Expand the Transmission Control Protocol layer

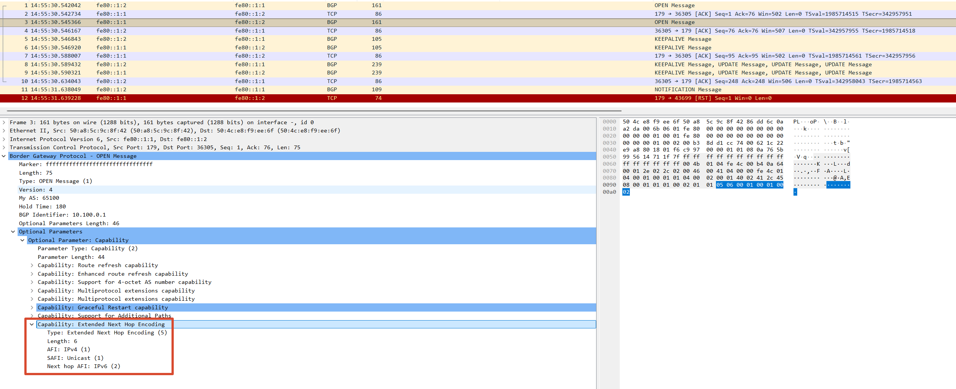click(4, 147)
